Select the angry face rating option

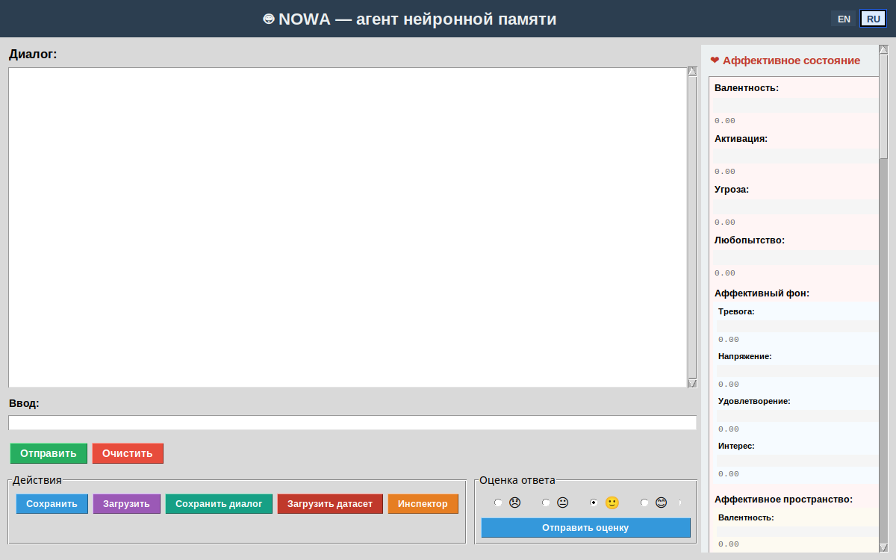coord(508,503)
